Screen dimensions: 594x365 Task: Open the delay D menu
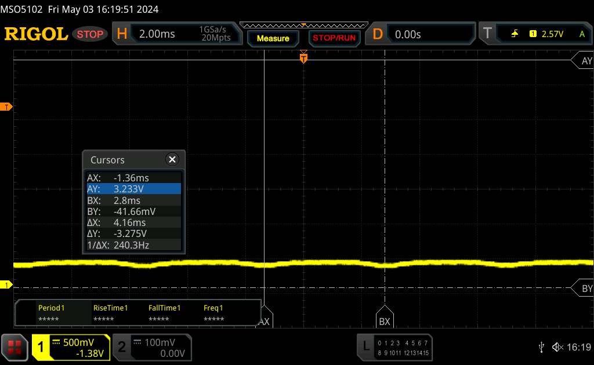(x=378, y=34)
